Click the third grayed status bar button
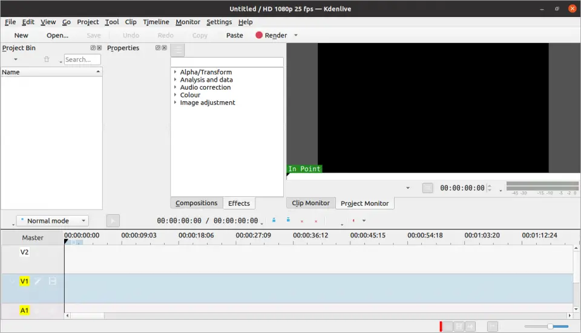 click(x=471, y=326)
